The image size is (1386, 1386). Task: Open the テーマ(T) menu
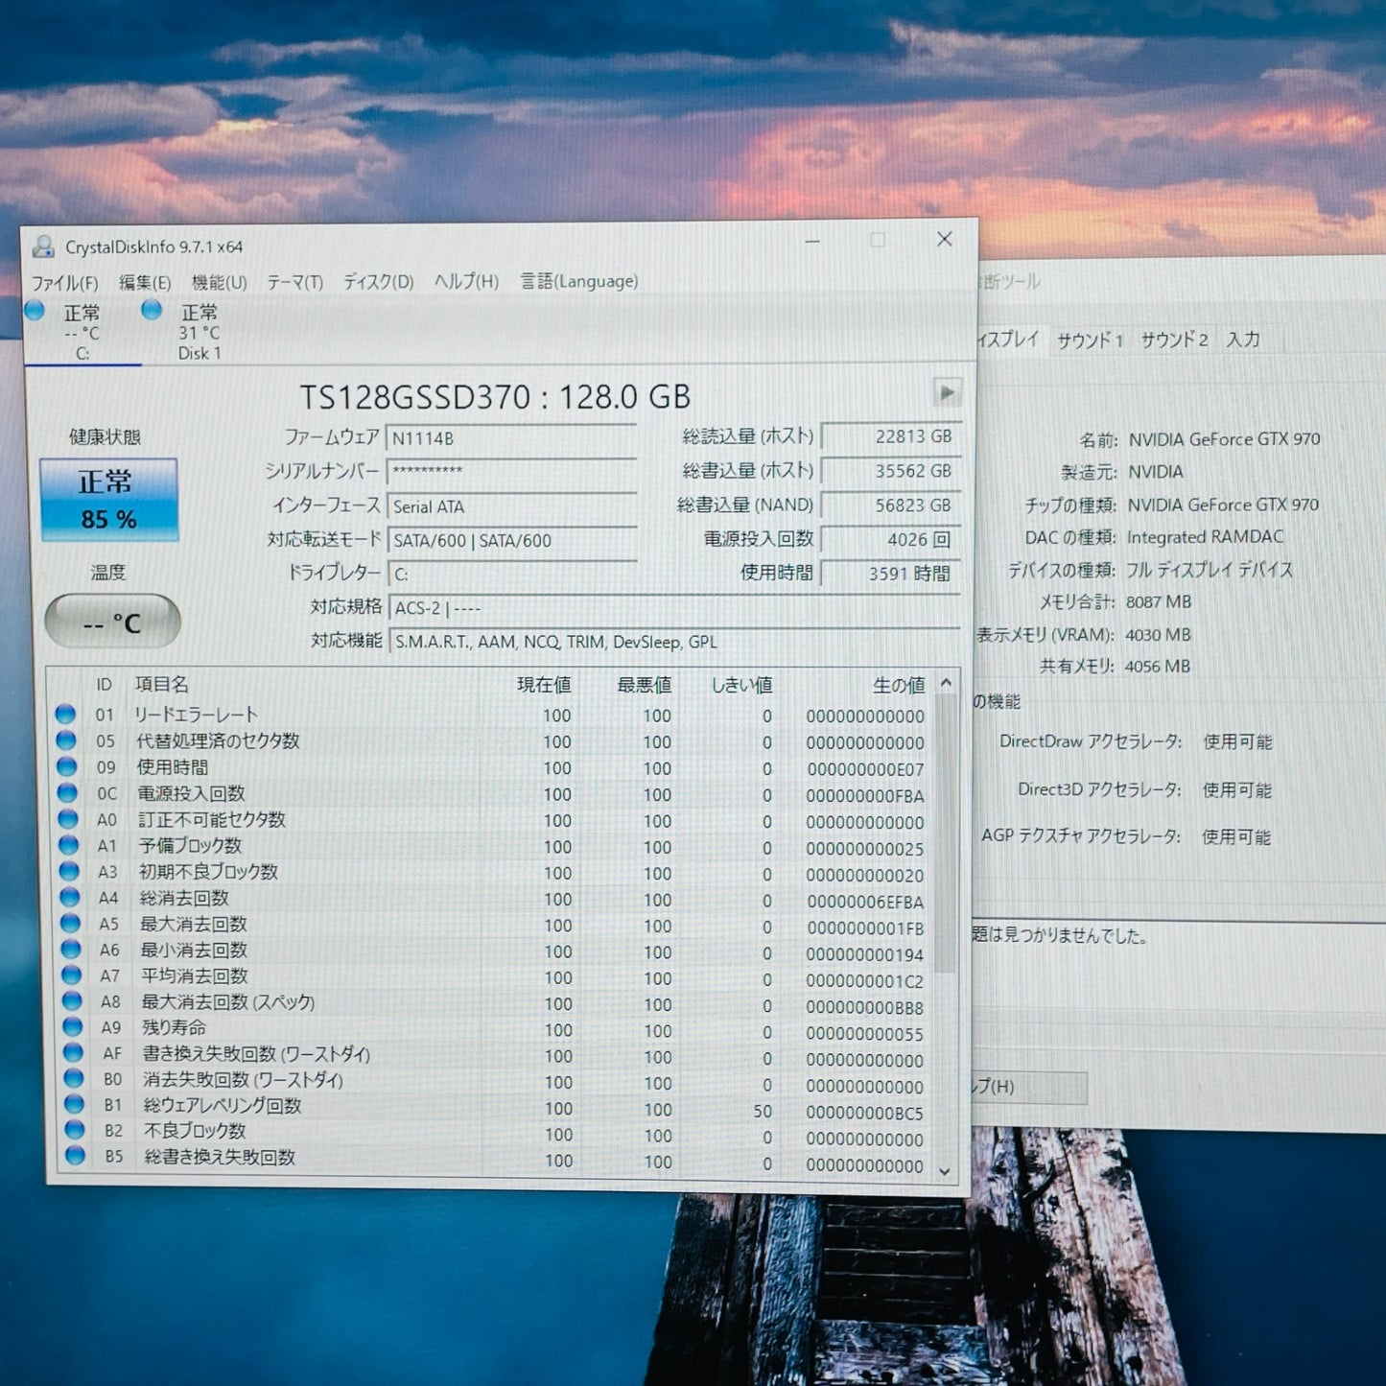click(294, 282)
